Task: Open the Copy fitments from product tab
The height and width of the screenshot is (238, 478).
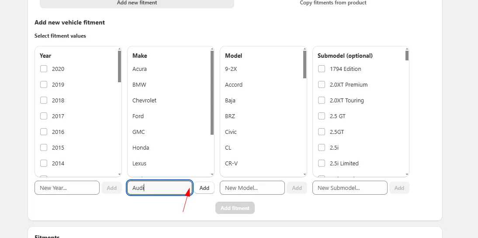Action: [333, 3]
